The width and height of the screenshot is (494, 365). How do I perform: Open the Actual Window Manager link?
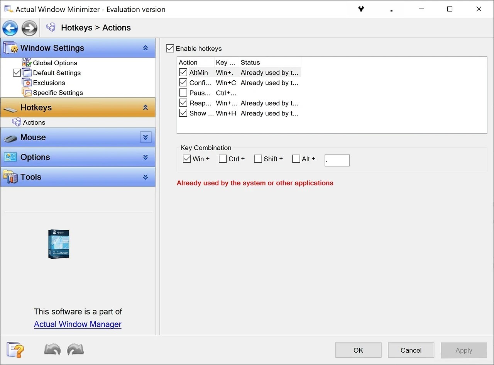pyautogui.click(x=77, y=324)
